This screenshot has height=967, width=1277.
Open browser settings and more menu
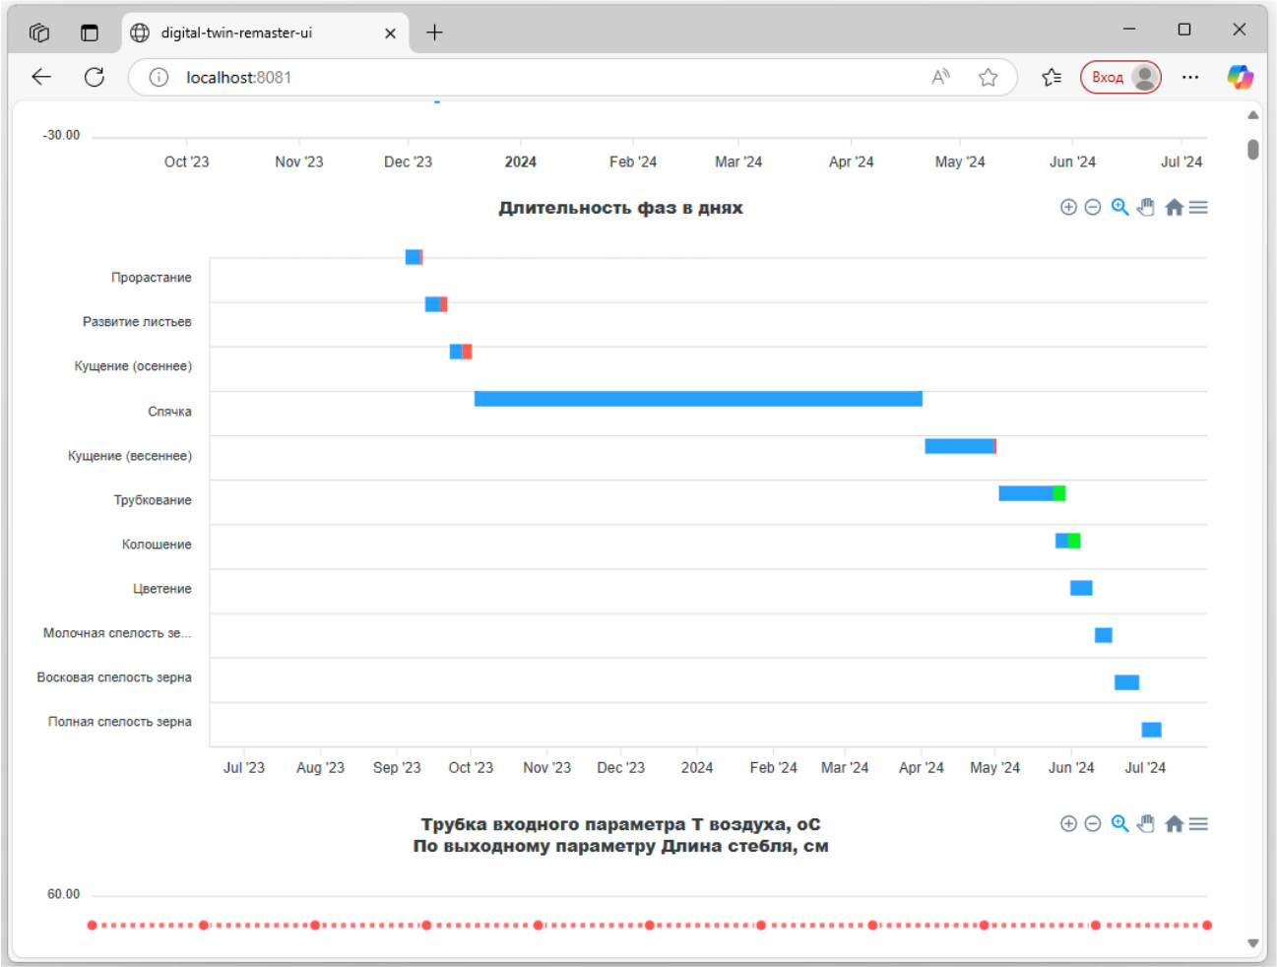coord(1190,77)
